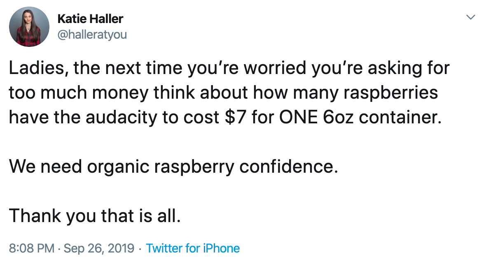486x264 pixels.
Task: Click the word audacity in the tweet
Action: coord(121,117)
